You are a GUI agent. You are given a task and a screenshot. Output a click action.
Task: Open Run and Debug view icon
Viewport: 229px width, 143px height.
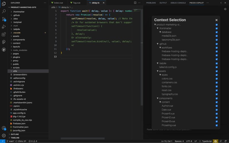[x=4, y=27]
